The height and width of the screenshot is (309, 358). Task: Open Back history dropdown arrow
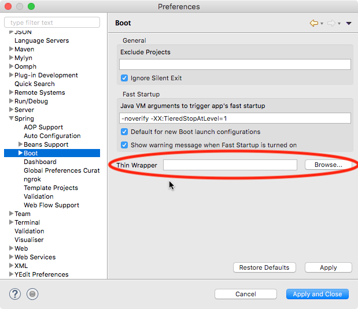point(322,24)
